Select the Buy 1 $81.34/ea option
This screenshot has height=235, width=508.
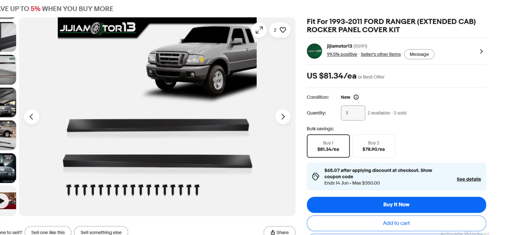[328, 146]
